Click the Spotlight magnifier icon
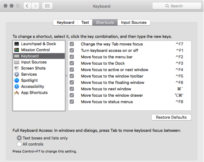 pos(17,80)
